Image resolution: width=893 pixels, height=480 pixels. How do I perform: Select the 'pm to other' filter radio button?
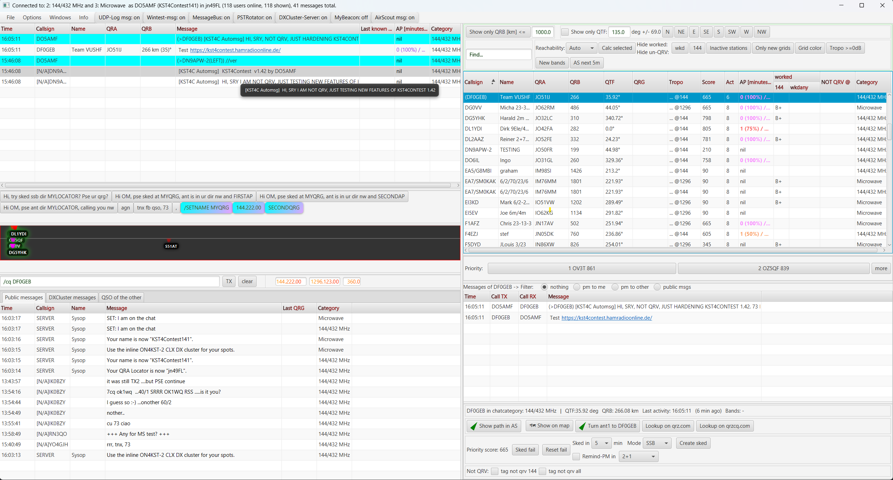click(x=615, y=287)
